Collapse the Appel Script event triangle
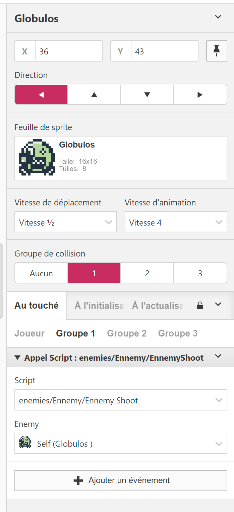This screenshot has width=234, height=512. [x=18, y=358]
